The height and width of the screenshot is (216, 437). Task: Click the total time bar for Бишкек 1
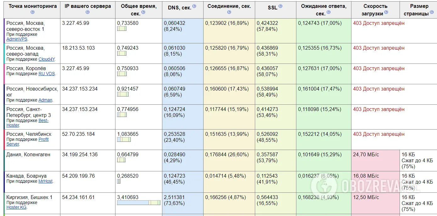(x=138, y=203)
